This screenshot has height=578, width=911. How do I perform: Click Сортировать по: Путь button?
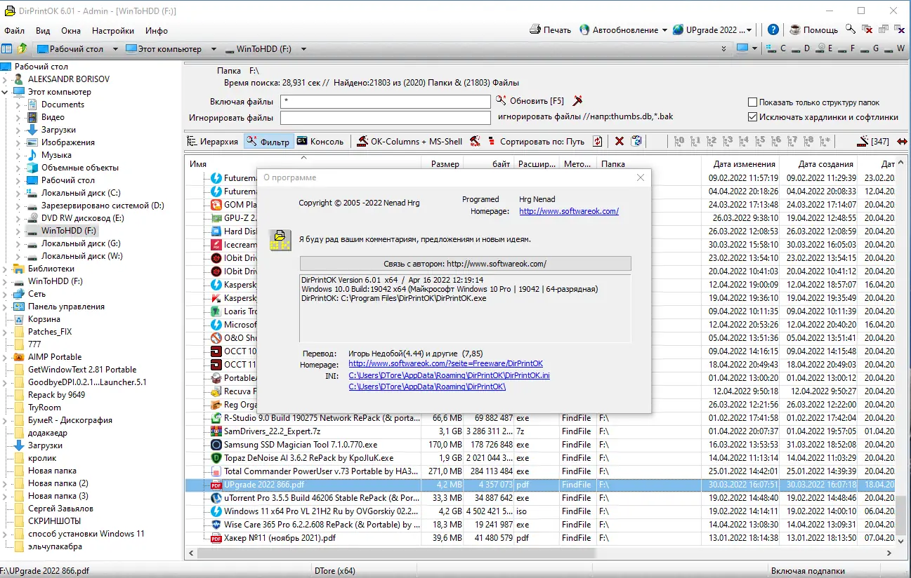536,141
